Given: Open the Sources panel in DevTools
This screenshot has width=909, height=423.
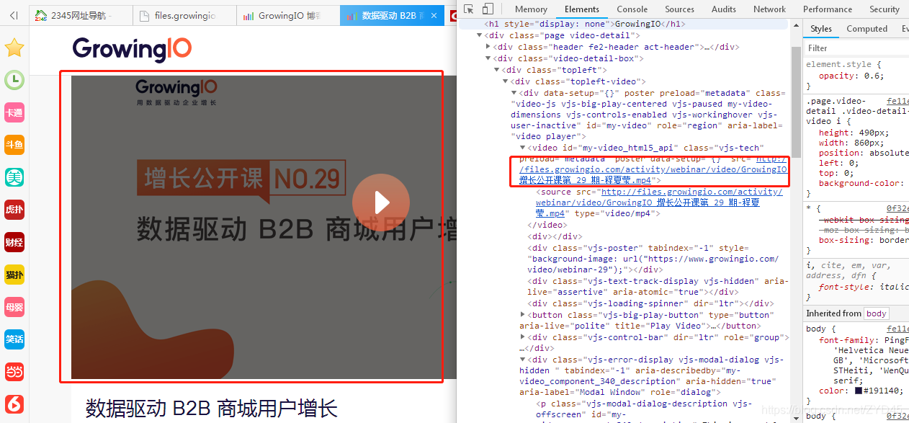Looking at the screenshot, I should click(x=679, y=9).
